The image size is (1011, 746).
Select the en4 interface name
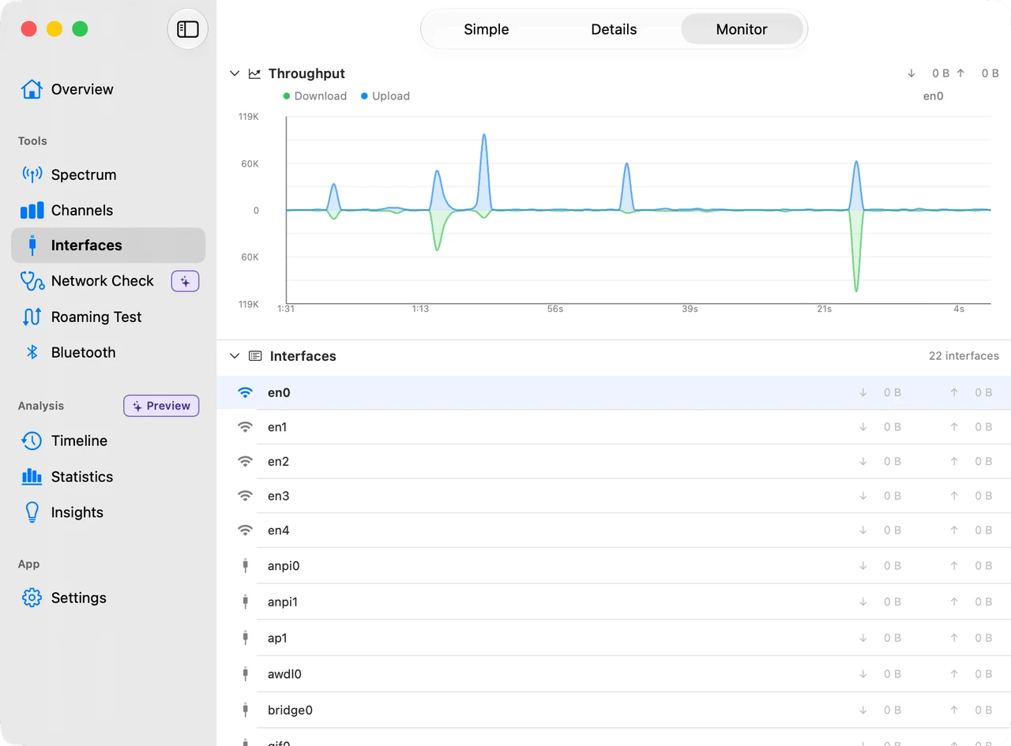point(278,530)
